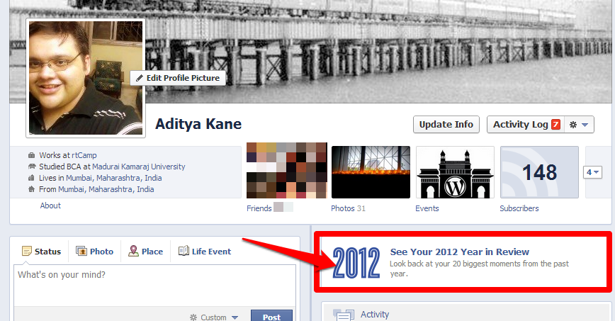
Task: Open the 148 Subscribers tile
Action: [539, 172]
